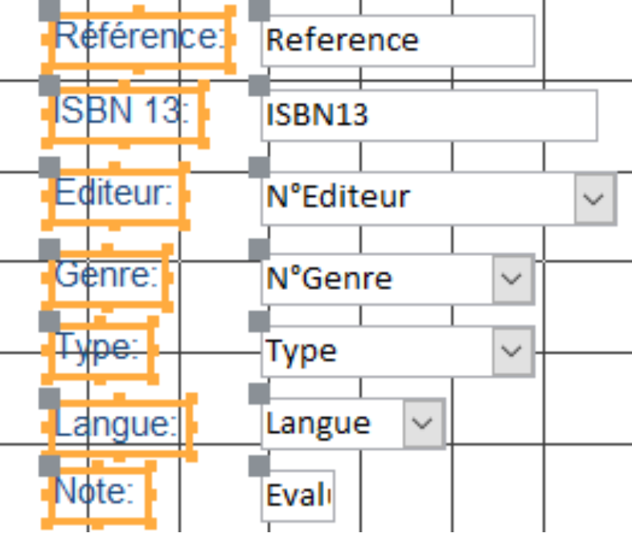Screen dimensions: 632x533
Task: Expand the Langue dropdown arrow
Action: [x=422, y=423]
